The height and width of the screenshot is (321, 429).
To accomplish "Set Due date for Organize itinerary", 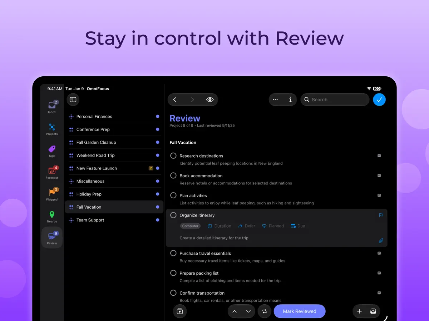I will pyautogui.click(x=298, y=226).
